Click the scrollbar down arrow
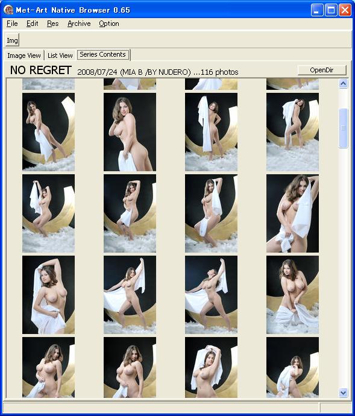Viewport: 355px width, 416px height. [x=343, y=392]
